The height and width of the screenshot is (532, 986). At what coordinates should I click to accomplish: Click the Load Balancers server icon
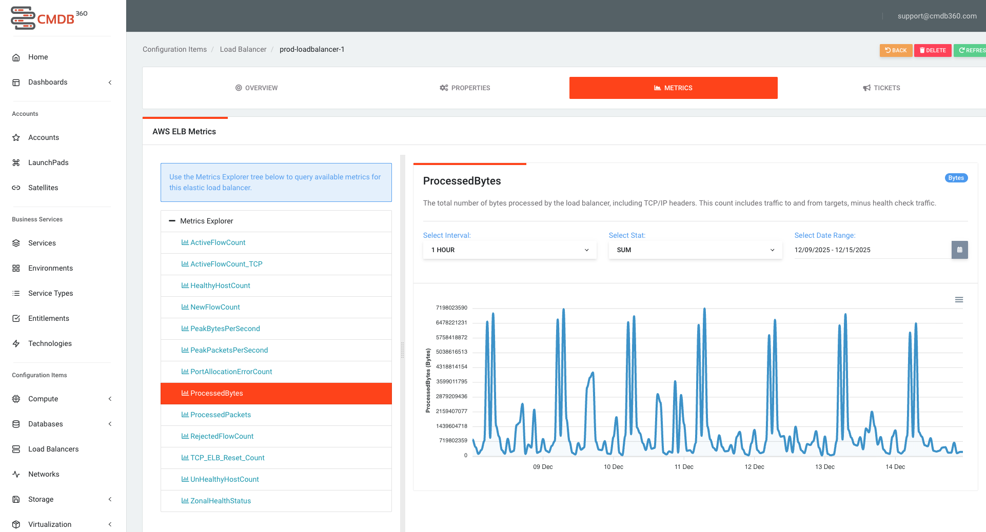[x=16, y=449]
